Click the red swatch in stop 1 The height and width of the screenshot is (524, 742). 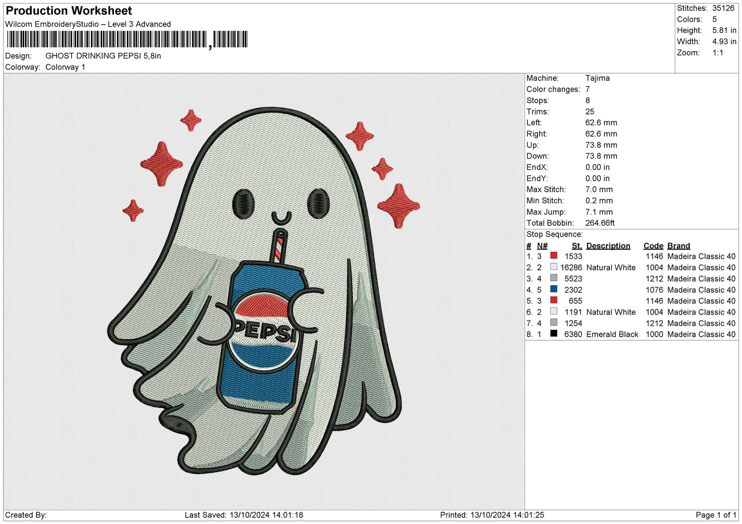[x=554, y=256]
